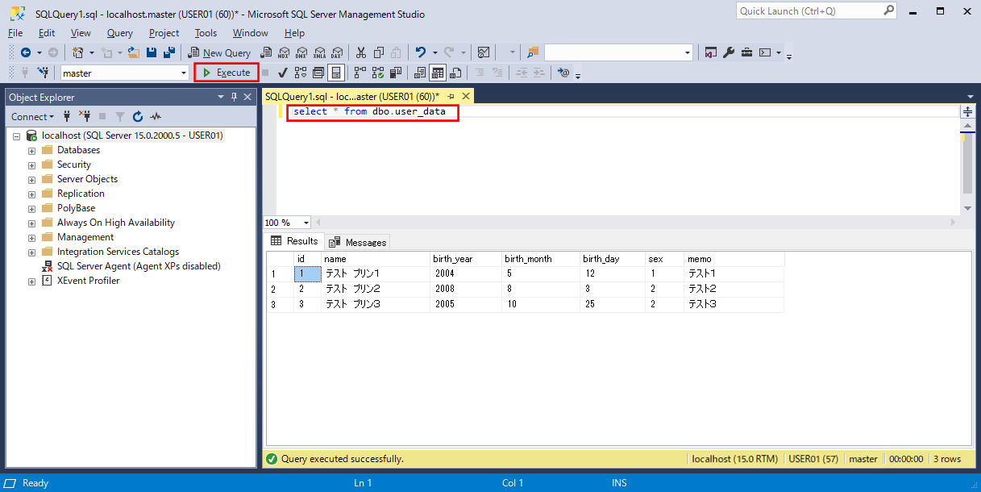
Task: Open the master database dropdown
Action: coord(184,73)
